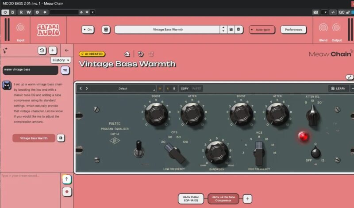354x208 pixels.
Task: Open the History dropdown
Action: pos(60,60)
